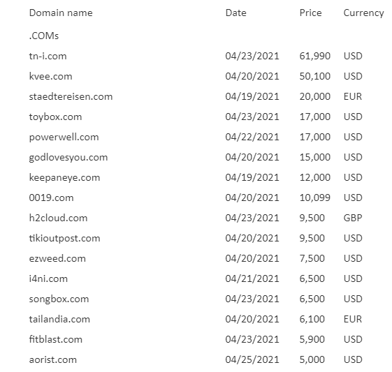Click h2cloud.com domain name
Screen dimensions: 392x372
(58, 218)
